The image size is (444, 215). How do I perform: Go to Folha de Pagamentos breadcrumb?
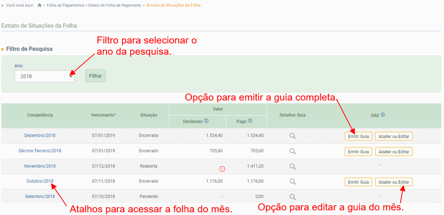coord(65,5)
